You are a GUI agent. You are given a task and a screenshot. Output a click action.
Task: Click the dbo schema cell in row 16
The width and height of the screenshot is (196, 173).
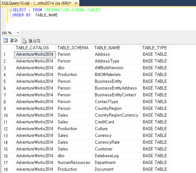tap(74, 156)
